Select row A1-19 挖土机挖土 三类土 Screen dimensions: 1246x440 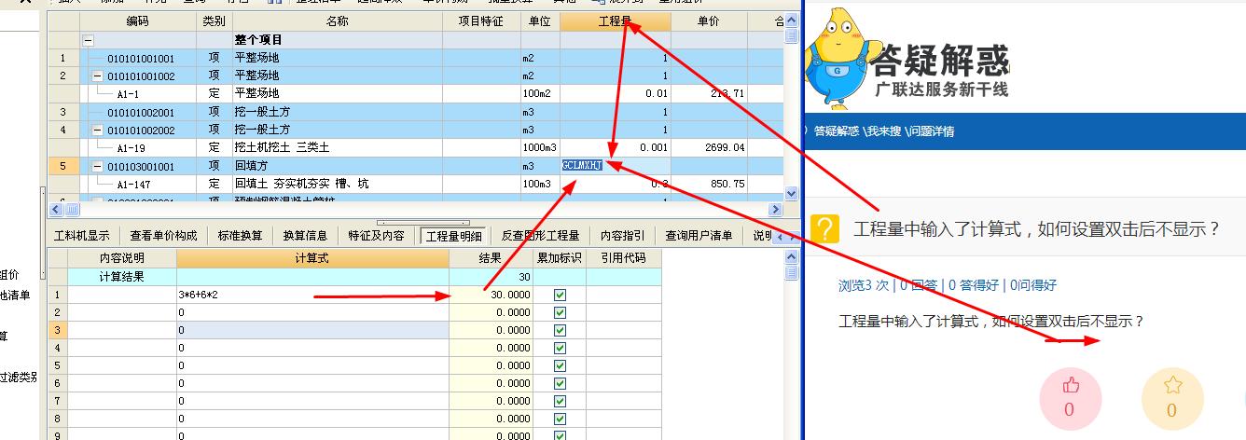coord(417,147)
